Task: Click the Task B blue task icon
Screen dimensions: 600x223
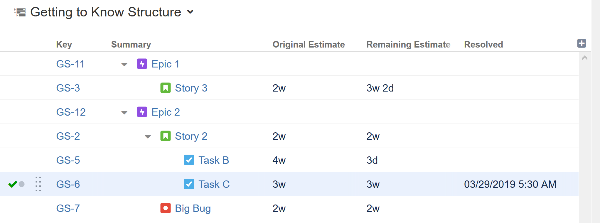Action: click(189, 160)
